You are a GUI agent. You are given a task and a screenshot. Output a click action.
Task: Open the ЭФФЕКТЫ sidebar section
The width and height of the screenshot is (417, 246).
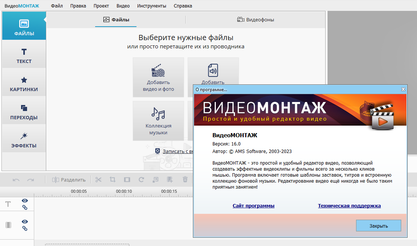click(24, 138)
